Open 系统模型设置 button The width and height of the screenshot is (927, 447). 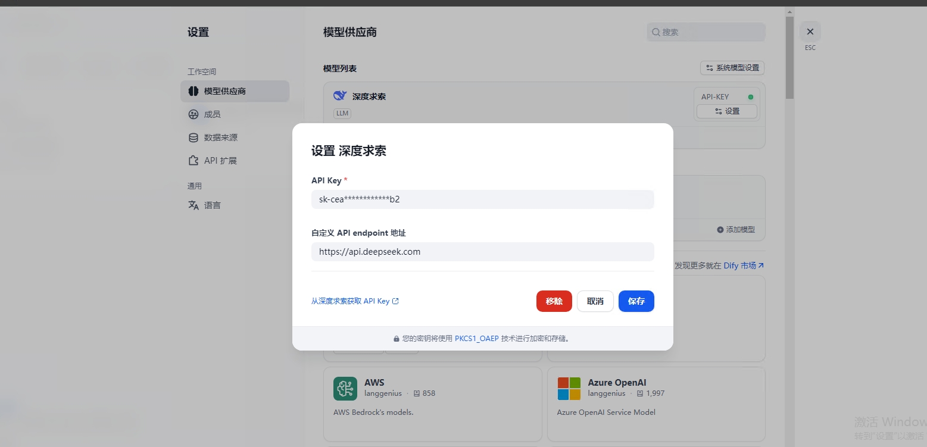[x=732, y=68]
